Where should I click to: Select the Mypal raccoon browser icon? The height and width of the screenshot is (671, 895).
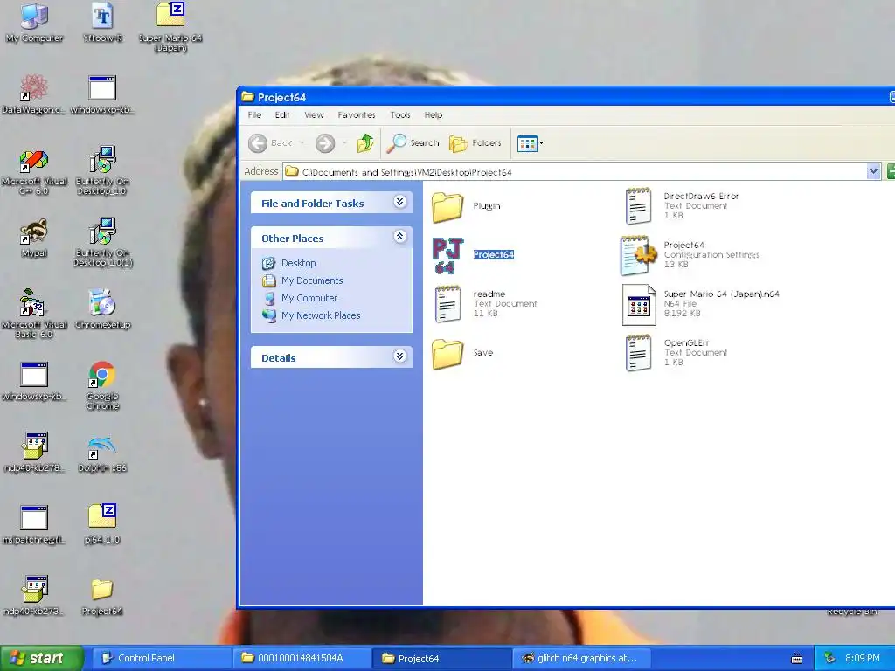point(34,239)
